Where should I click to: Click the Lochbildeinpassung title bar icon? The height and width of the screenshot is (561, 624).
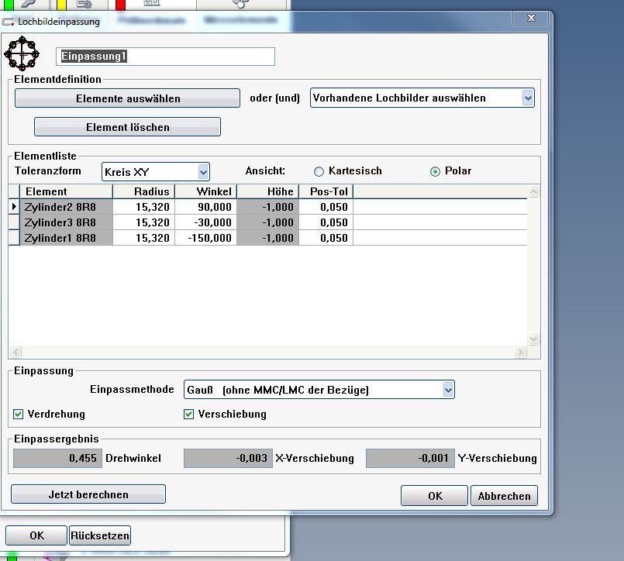(x=9, y=22)
